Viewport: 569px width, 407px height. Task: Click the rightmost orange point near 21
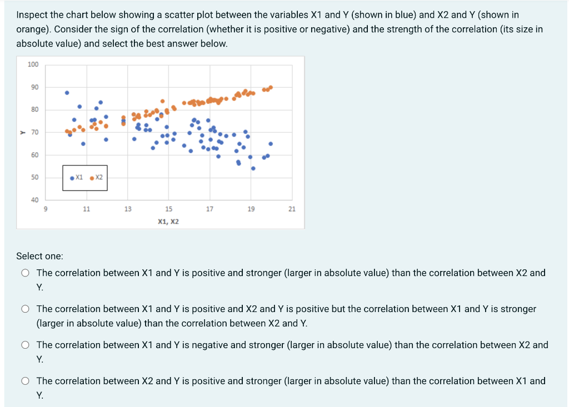point(270,87)
